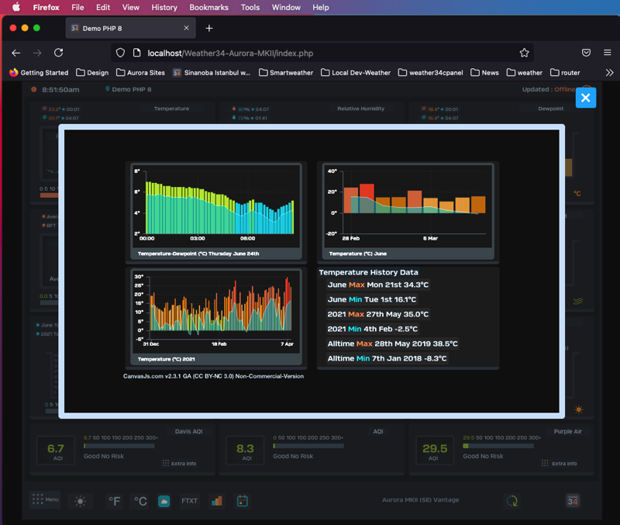Image resolution: width=620 pixels, height=525 pixels.
Task: Click the Temperature History Data heading
Action: tap(369, 272)
